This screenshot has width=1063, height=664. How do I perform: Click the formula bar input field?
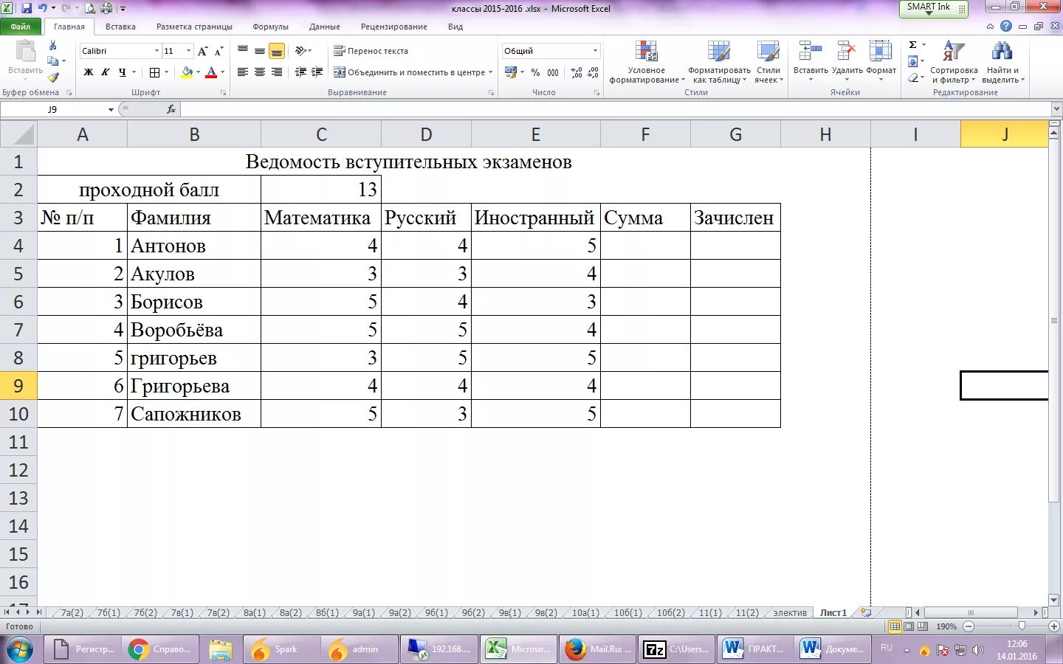616,109
